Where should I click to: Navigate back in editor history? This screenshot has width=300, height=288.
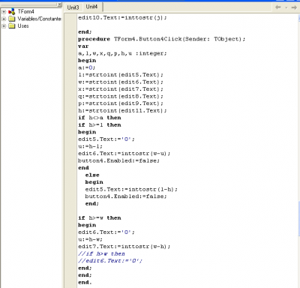(x=277, y=7)
